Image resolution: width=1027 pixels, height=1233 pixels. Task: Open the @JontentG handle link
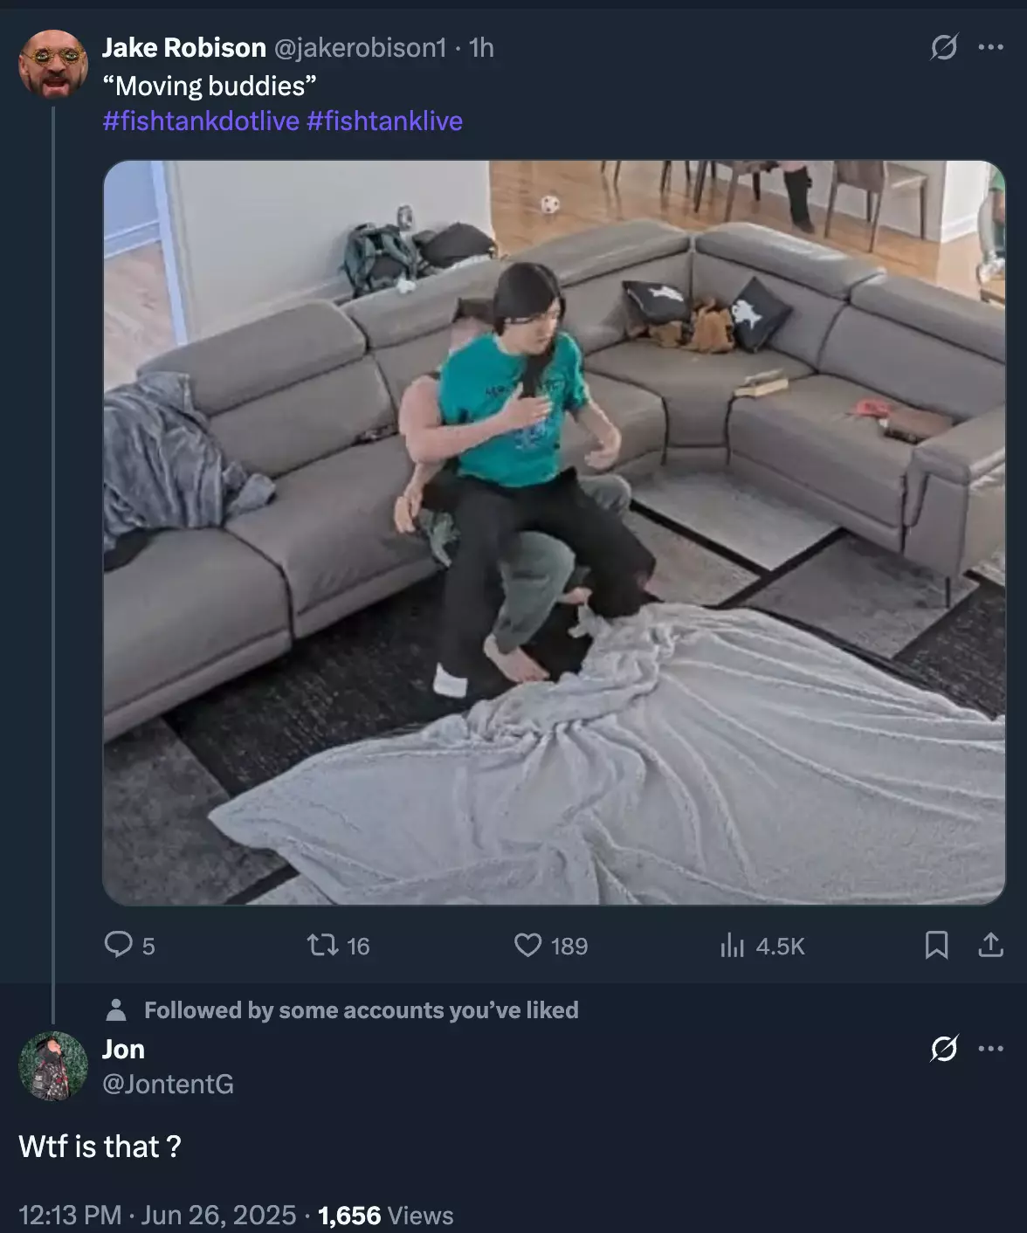168,1084
